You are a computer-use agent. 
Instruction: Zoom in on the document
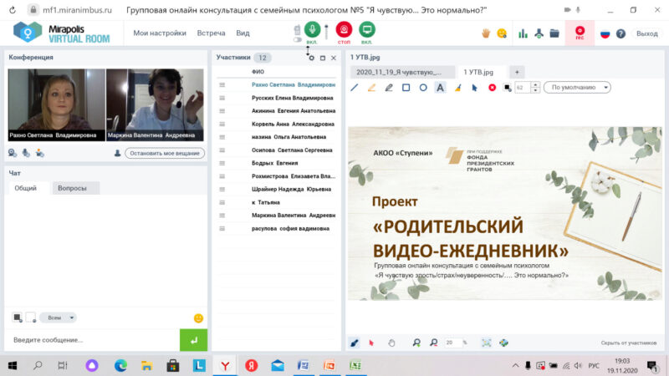tap(416, 343)
